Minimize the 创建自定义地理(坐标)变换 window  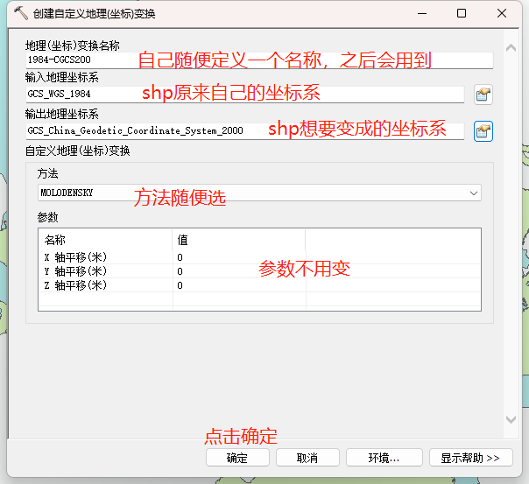(x=422, y=13)
